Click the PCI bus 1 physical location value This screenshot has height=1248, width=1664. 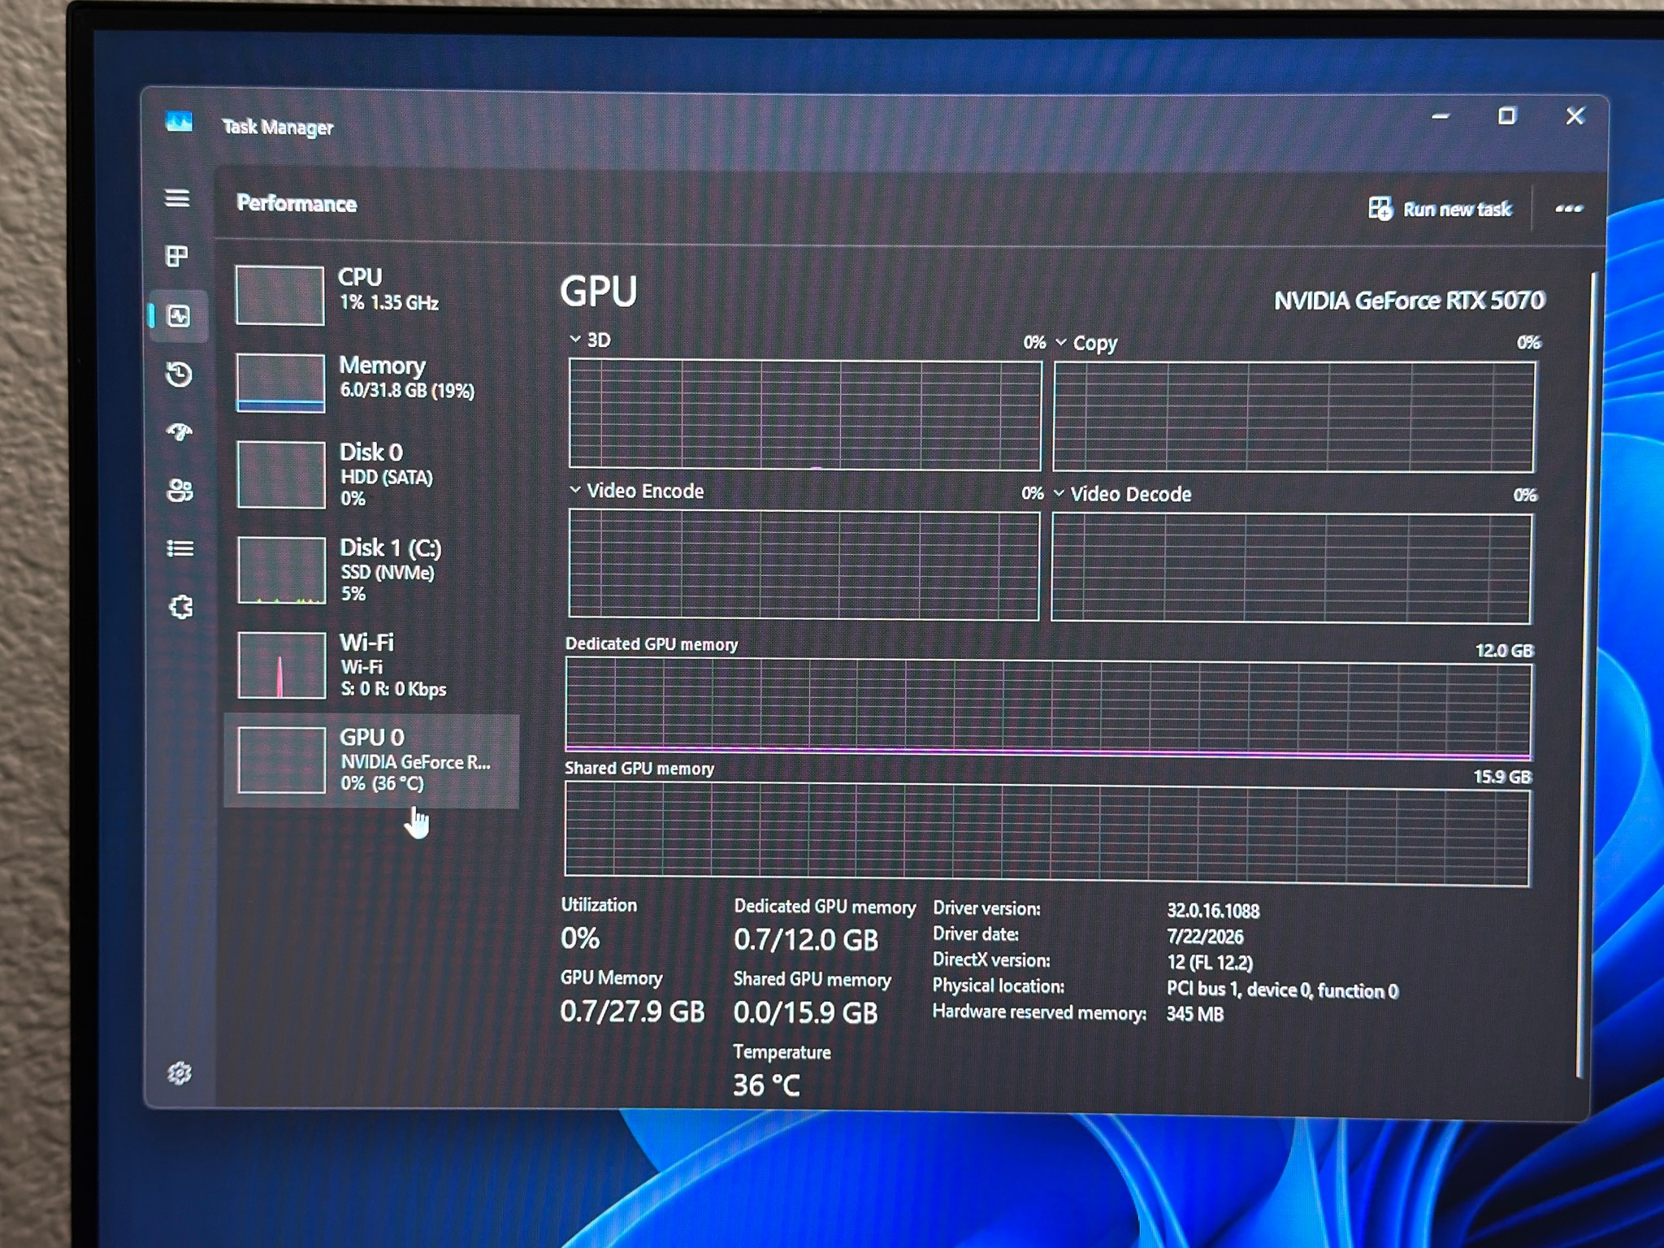tap(1282, 990)
